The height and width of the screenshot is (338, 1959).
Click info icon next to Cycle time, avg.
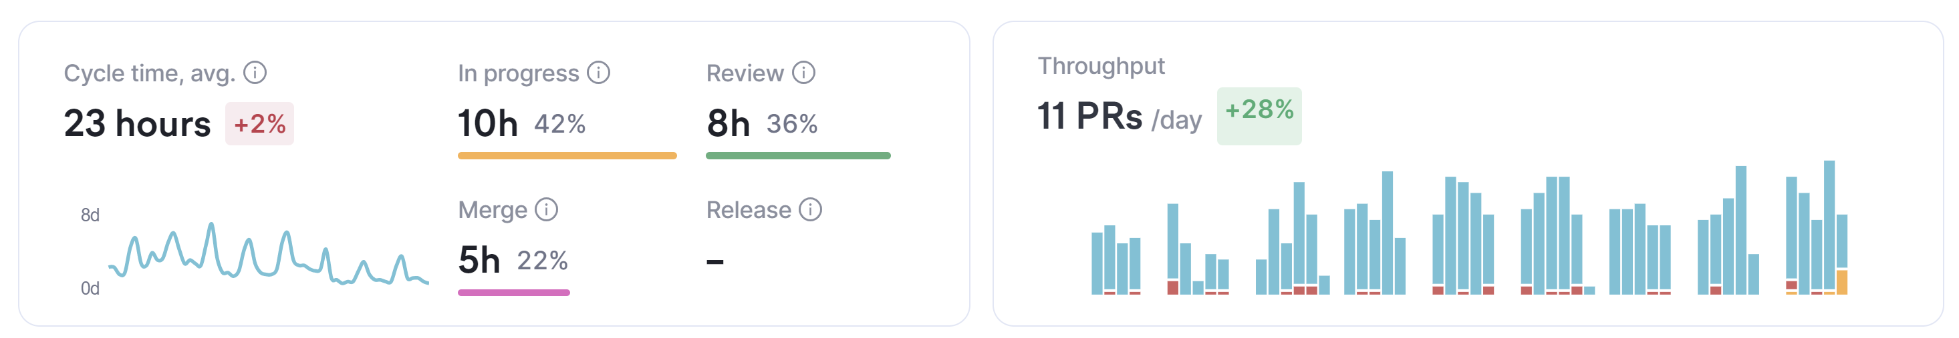(x=255, y=73)
